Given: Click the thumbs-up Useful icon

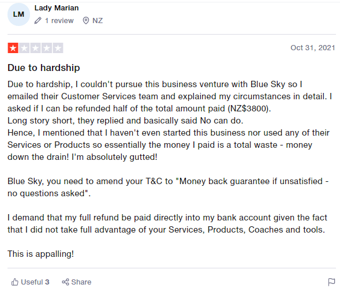Looking at the screenshot, I should (15, 282).
